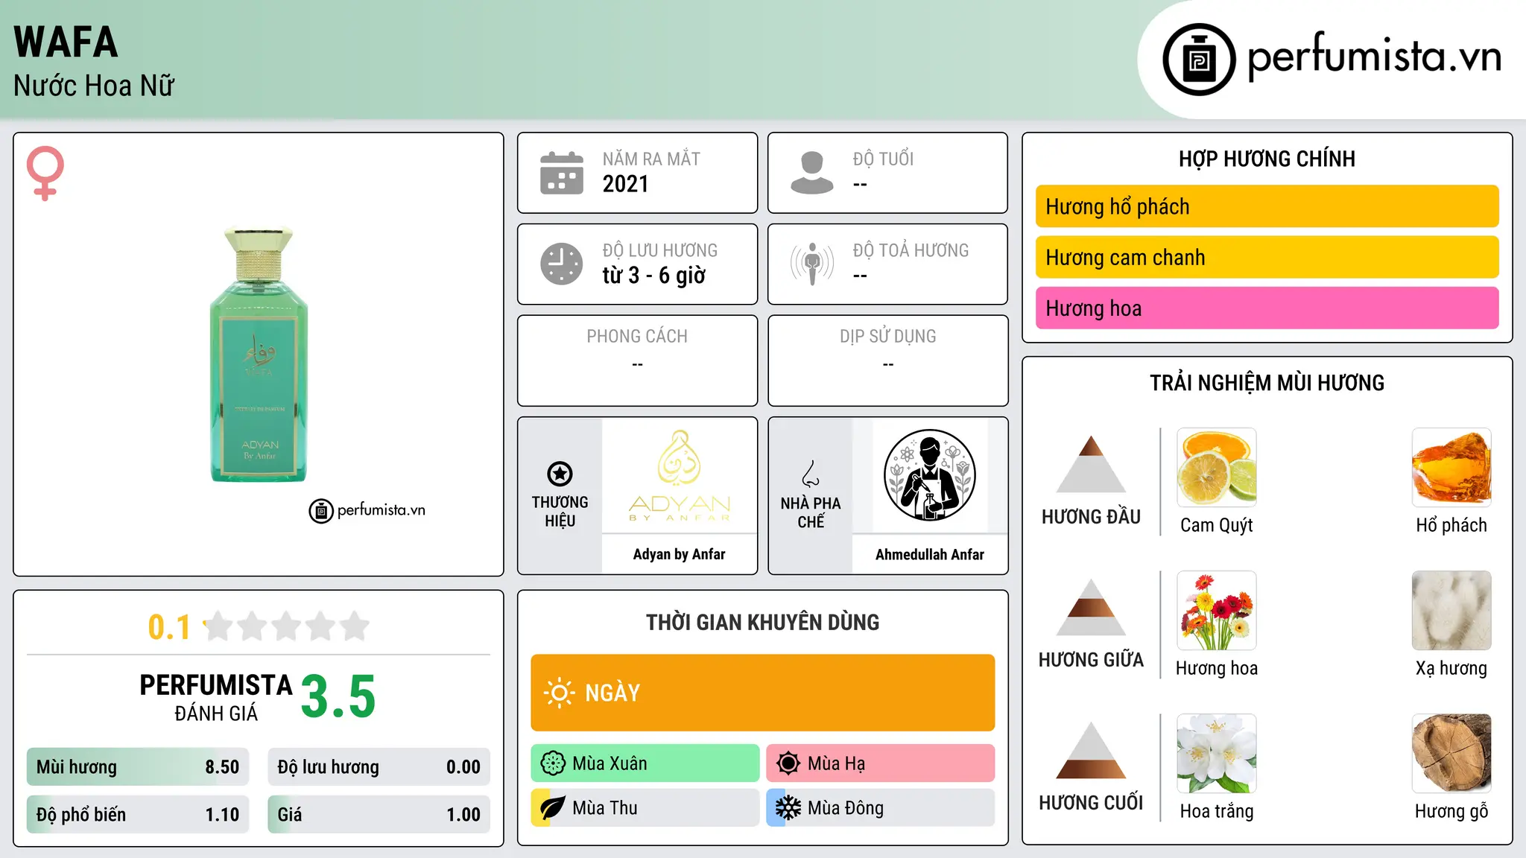This screenshot has width=1526, height=858.
Task: Click the clock icon beside Độ lưu hương
Action: pos(562,264)
